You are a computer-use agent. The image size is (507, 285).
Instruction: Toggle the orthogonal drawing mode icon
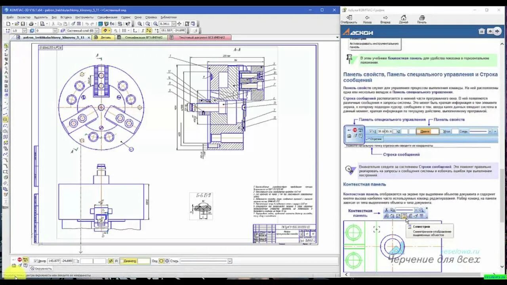coord(142,30)
